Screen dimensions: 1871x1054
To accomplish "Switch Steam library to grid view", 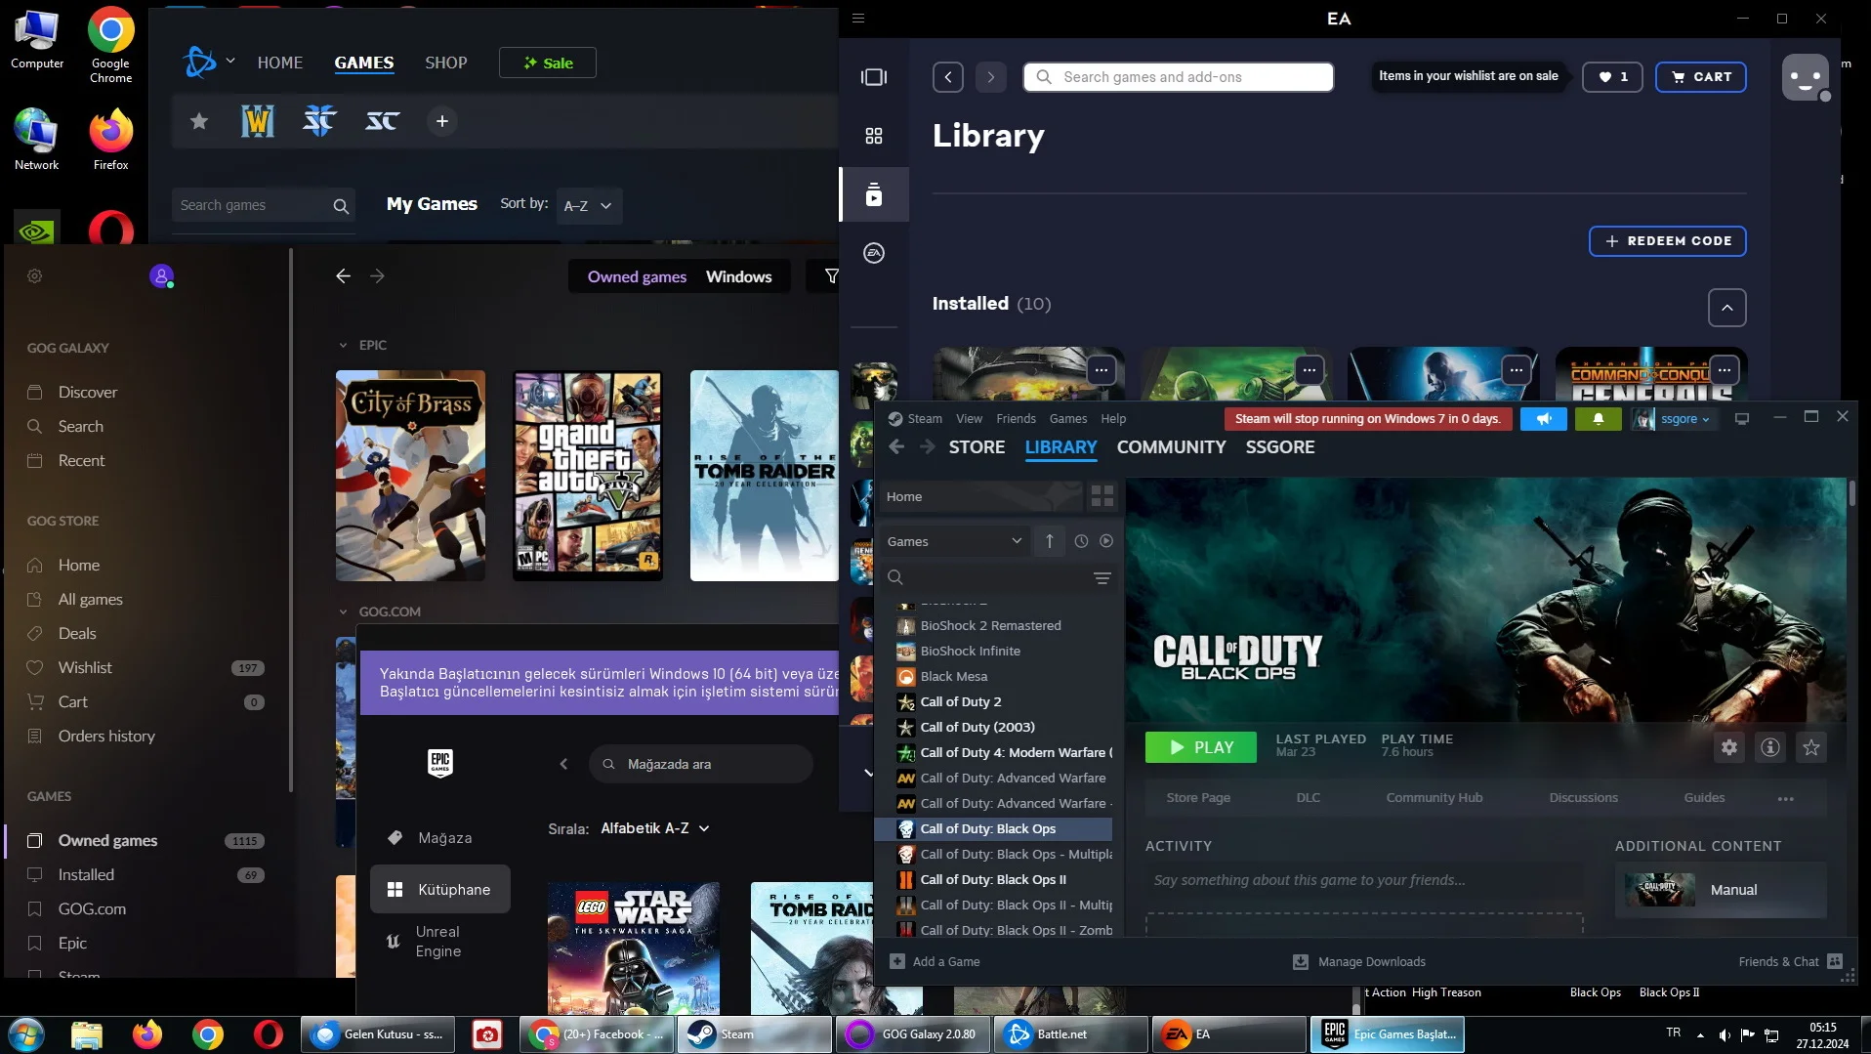I will point(1102,496).
